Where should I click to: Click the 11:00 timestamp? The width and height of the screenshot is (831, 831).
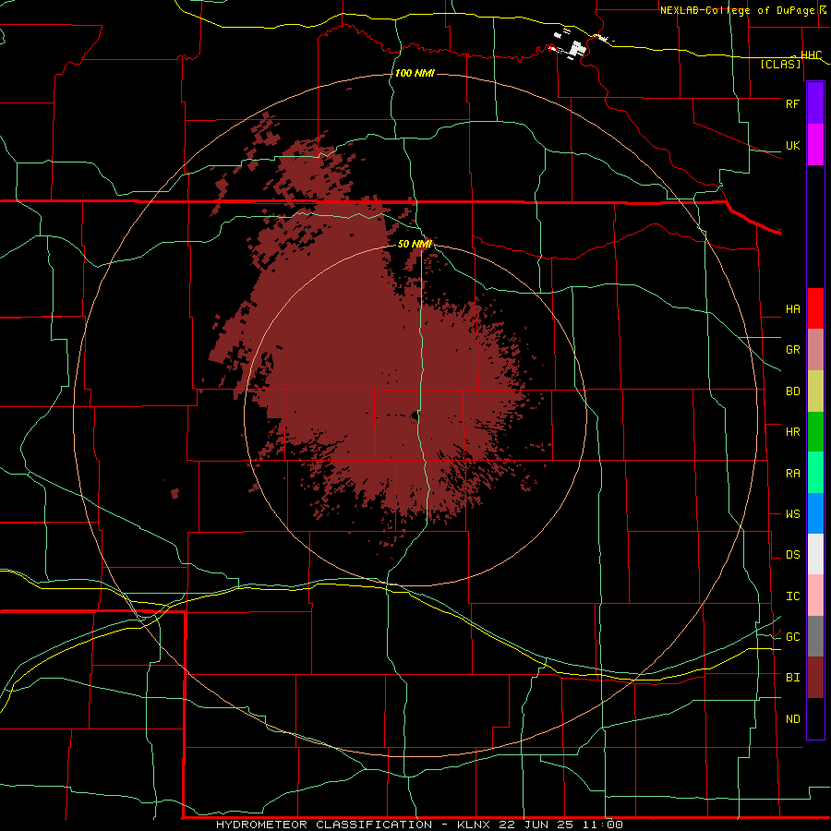[603, 825]
